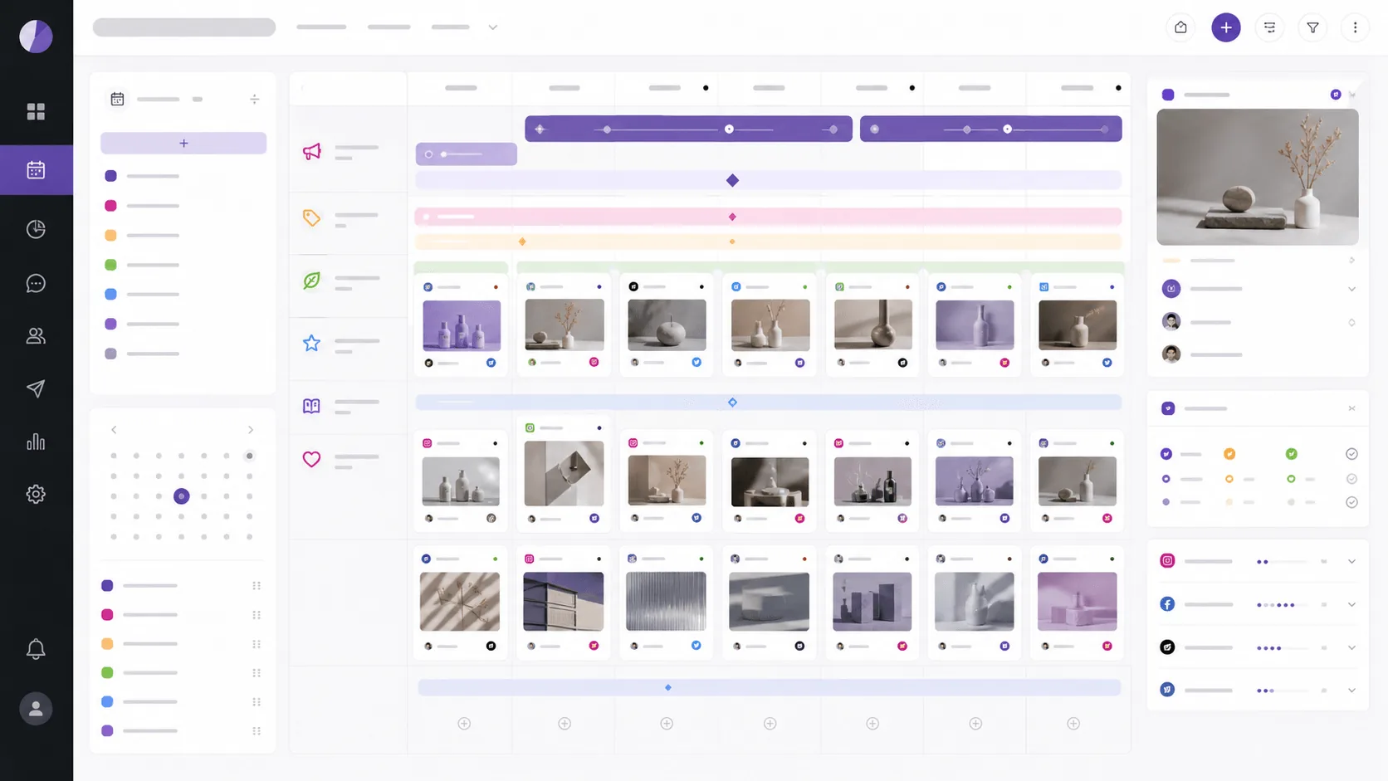Expand the chevron beside the round purple icon row

1351,289
